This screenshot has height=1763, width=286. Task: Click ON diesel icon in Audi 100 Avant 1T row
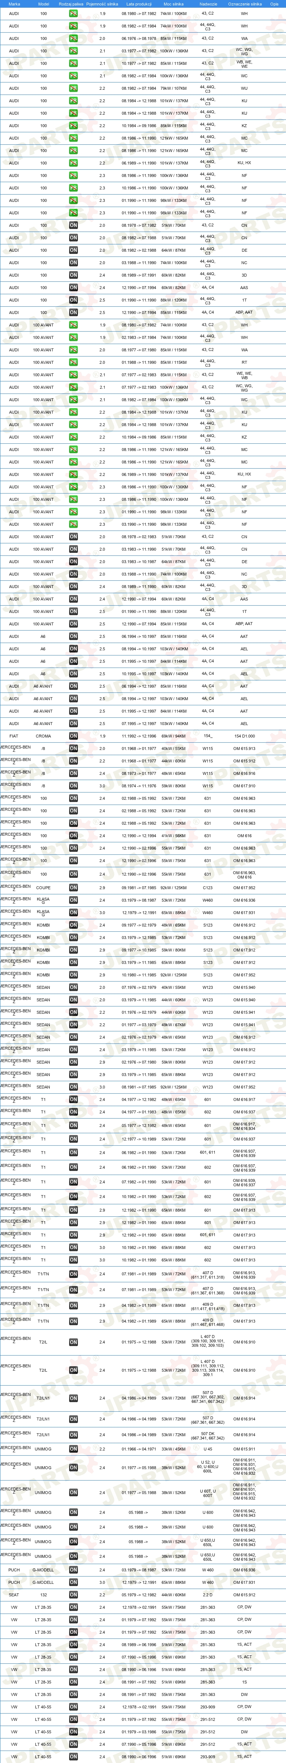tap(73, 611)
